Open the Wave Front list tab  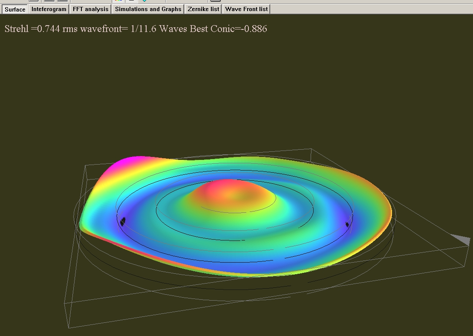[246, 9]
